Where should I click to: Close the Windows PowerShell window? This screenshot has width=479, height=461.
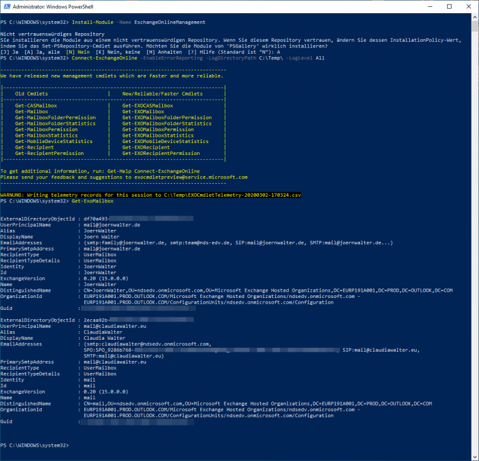click(469, 6)
